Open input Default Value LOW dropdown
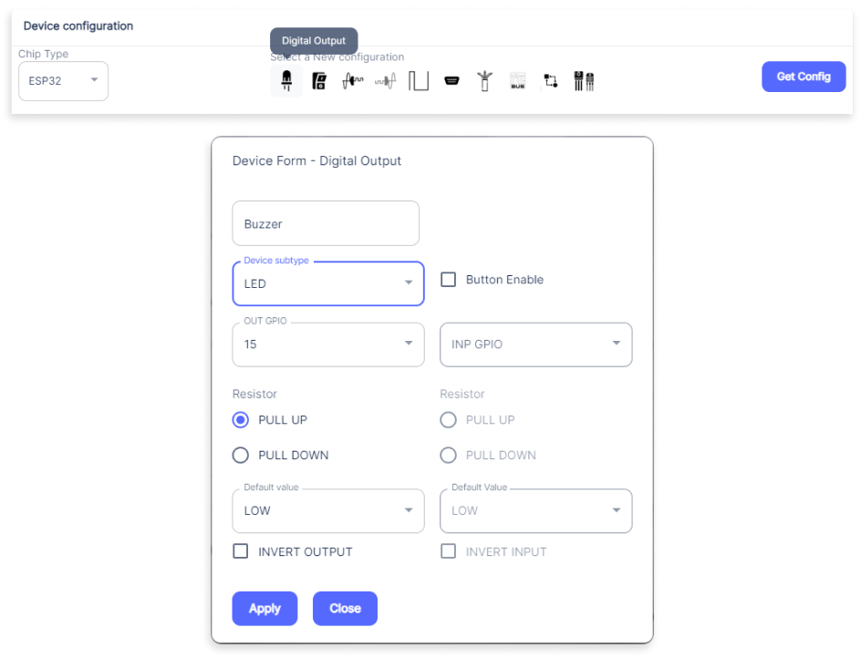Screen dimensions: 861x658 point(536,511)
